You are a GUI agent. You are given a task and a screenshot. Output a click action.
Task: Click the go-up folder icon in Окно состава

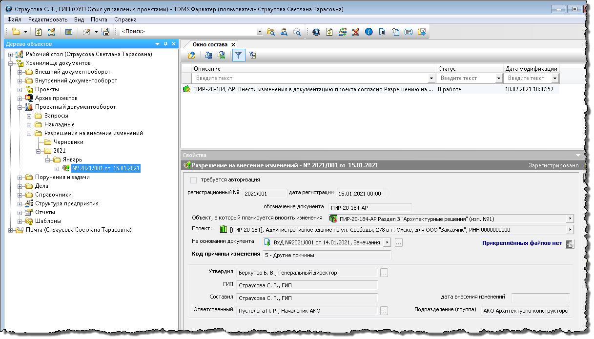(x=191, y=56)
